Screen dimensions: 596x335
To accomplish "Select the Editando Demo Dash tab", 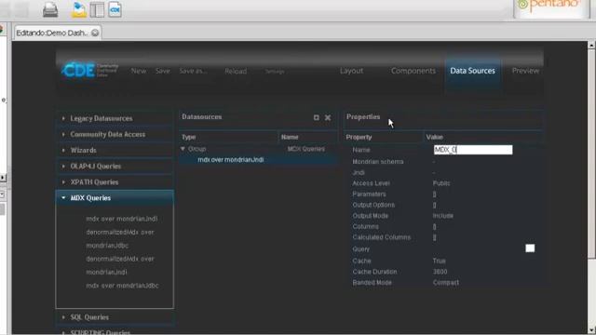I will 52,33.
